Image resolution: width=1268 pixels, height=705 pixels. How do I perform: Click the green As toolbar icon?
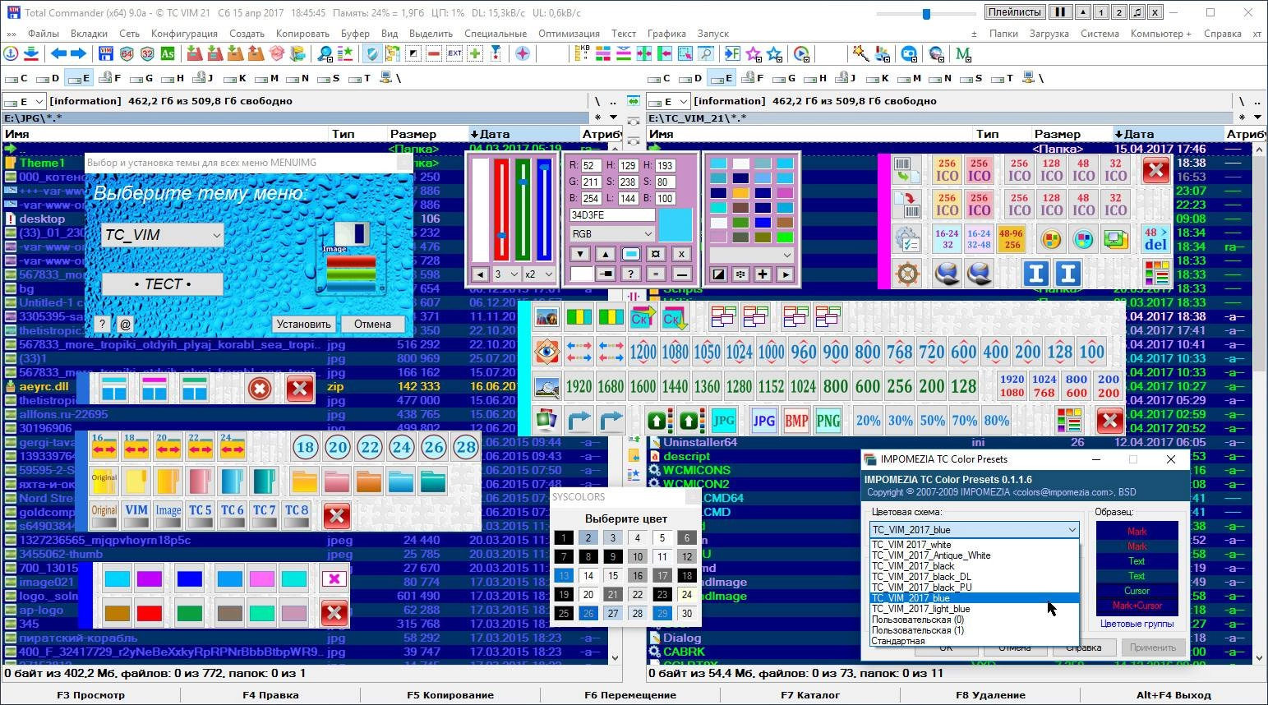[x=168, y=53]
